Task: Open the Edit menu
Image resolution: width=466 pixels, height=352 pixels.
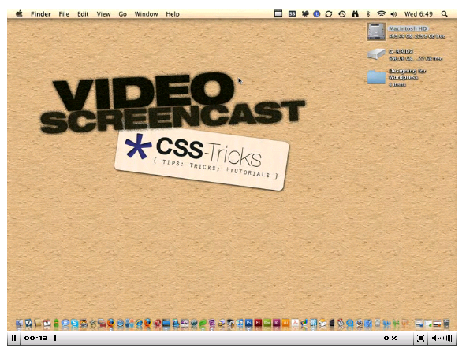Action: coord(83,14)
